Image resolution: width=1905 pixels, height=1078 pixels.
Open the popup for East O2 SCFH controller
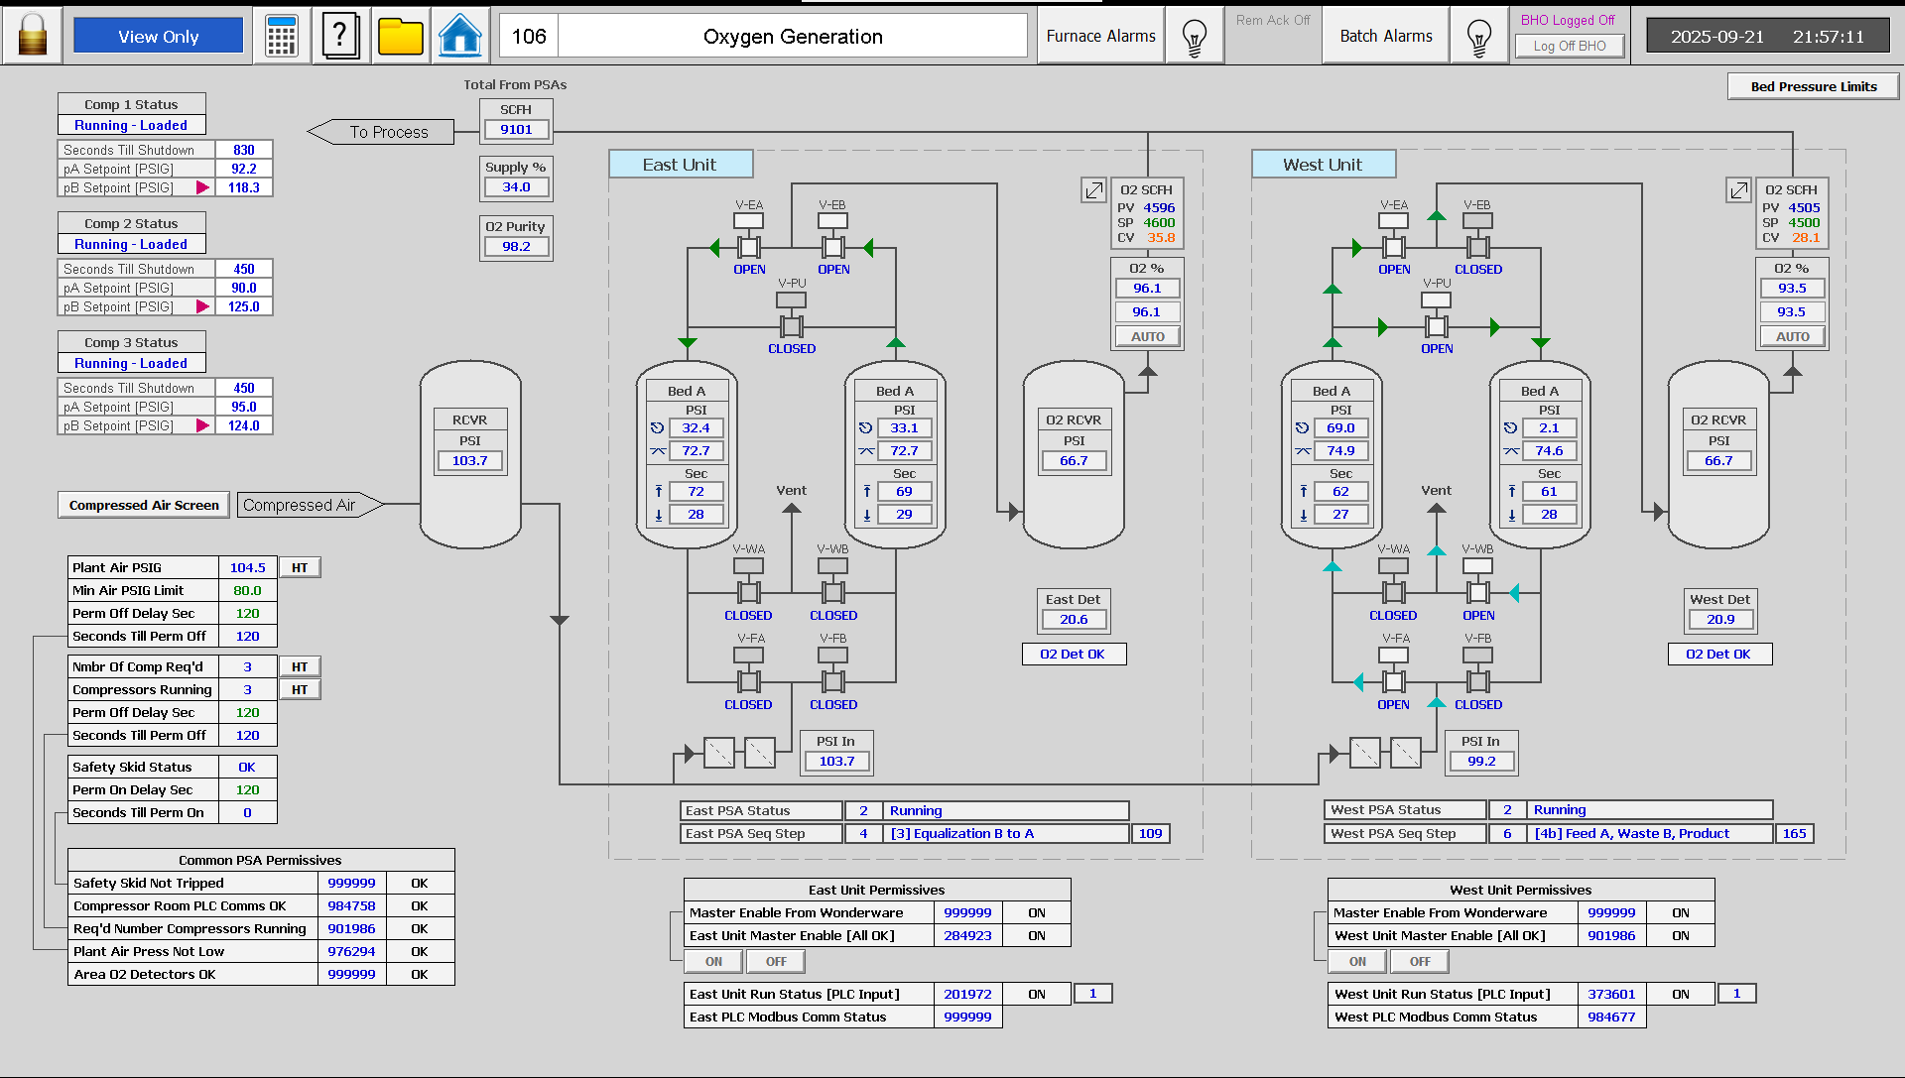(1093, 190)
